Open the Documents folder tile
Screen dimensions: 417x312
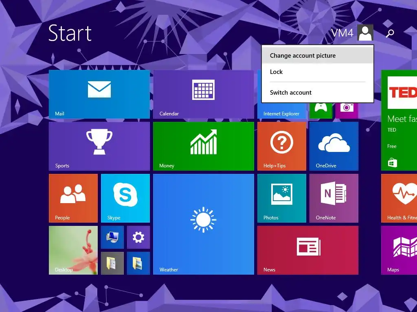tap(112, 263)
